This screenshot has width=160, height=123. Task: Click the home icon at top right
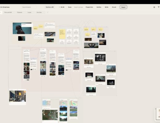[154, 7]
